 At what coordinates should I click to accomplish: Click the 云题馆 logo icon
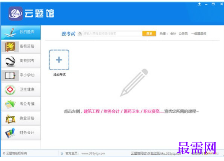pos(16,13)
